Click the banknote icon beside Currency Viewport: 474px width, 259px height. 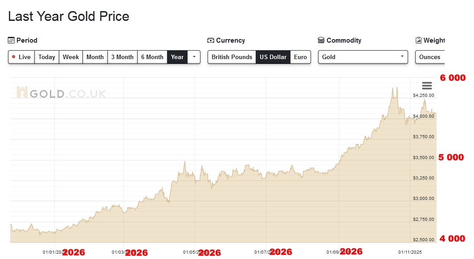(211, 40)
